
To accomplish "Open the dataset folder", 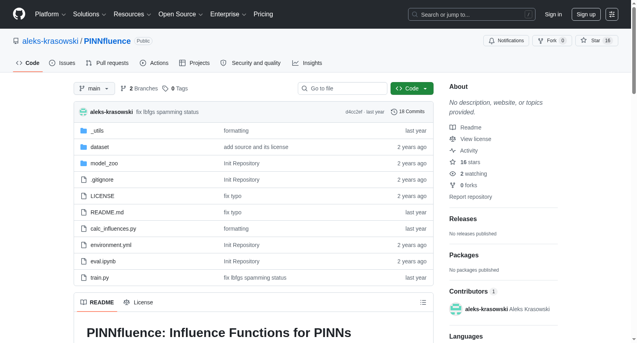I will 100,147.
